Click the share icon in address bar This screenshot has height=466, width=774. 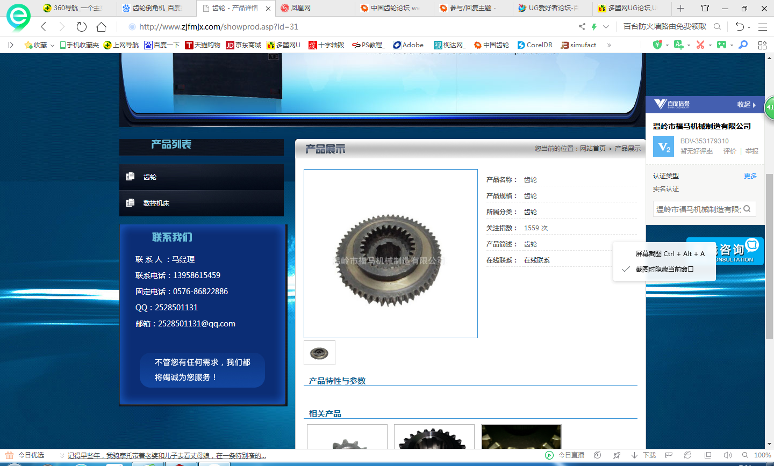coord(582,26)
